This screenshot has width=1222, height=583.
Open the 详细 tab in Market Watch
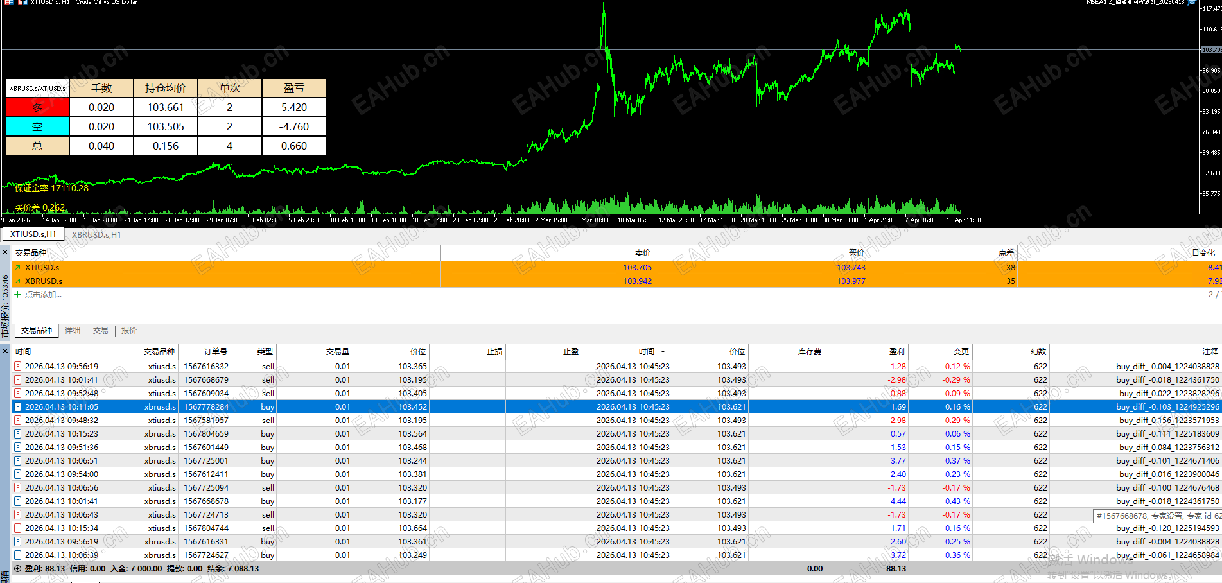pyautogui.click(x=73, y=330)
